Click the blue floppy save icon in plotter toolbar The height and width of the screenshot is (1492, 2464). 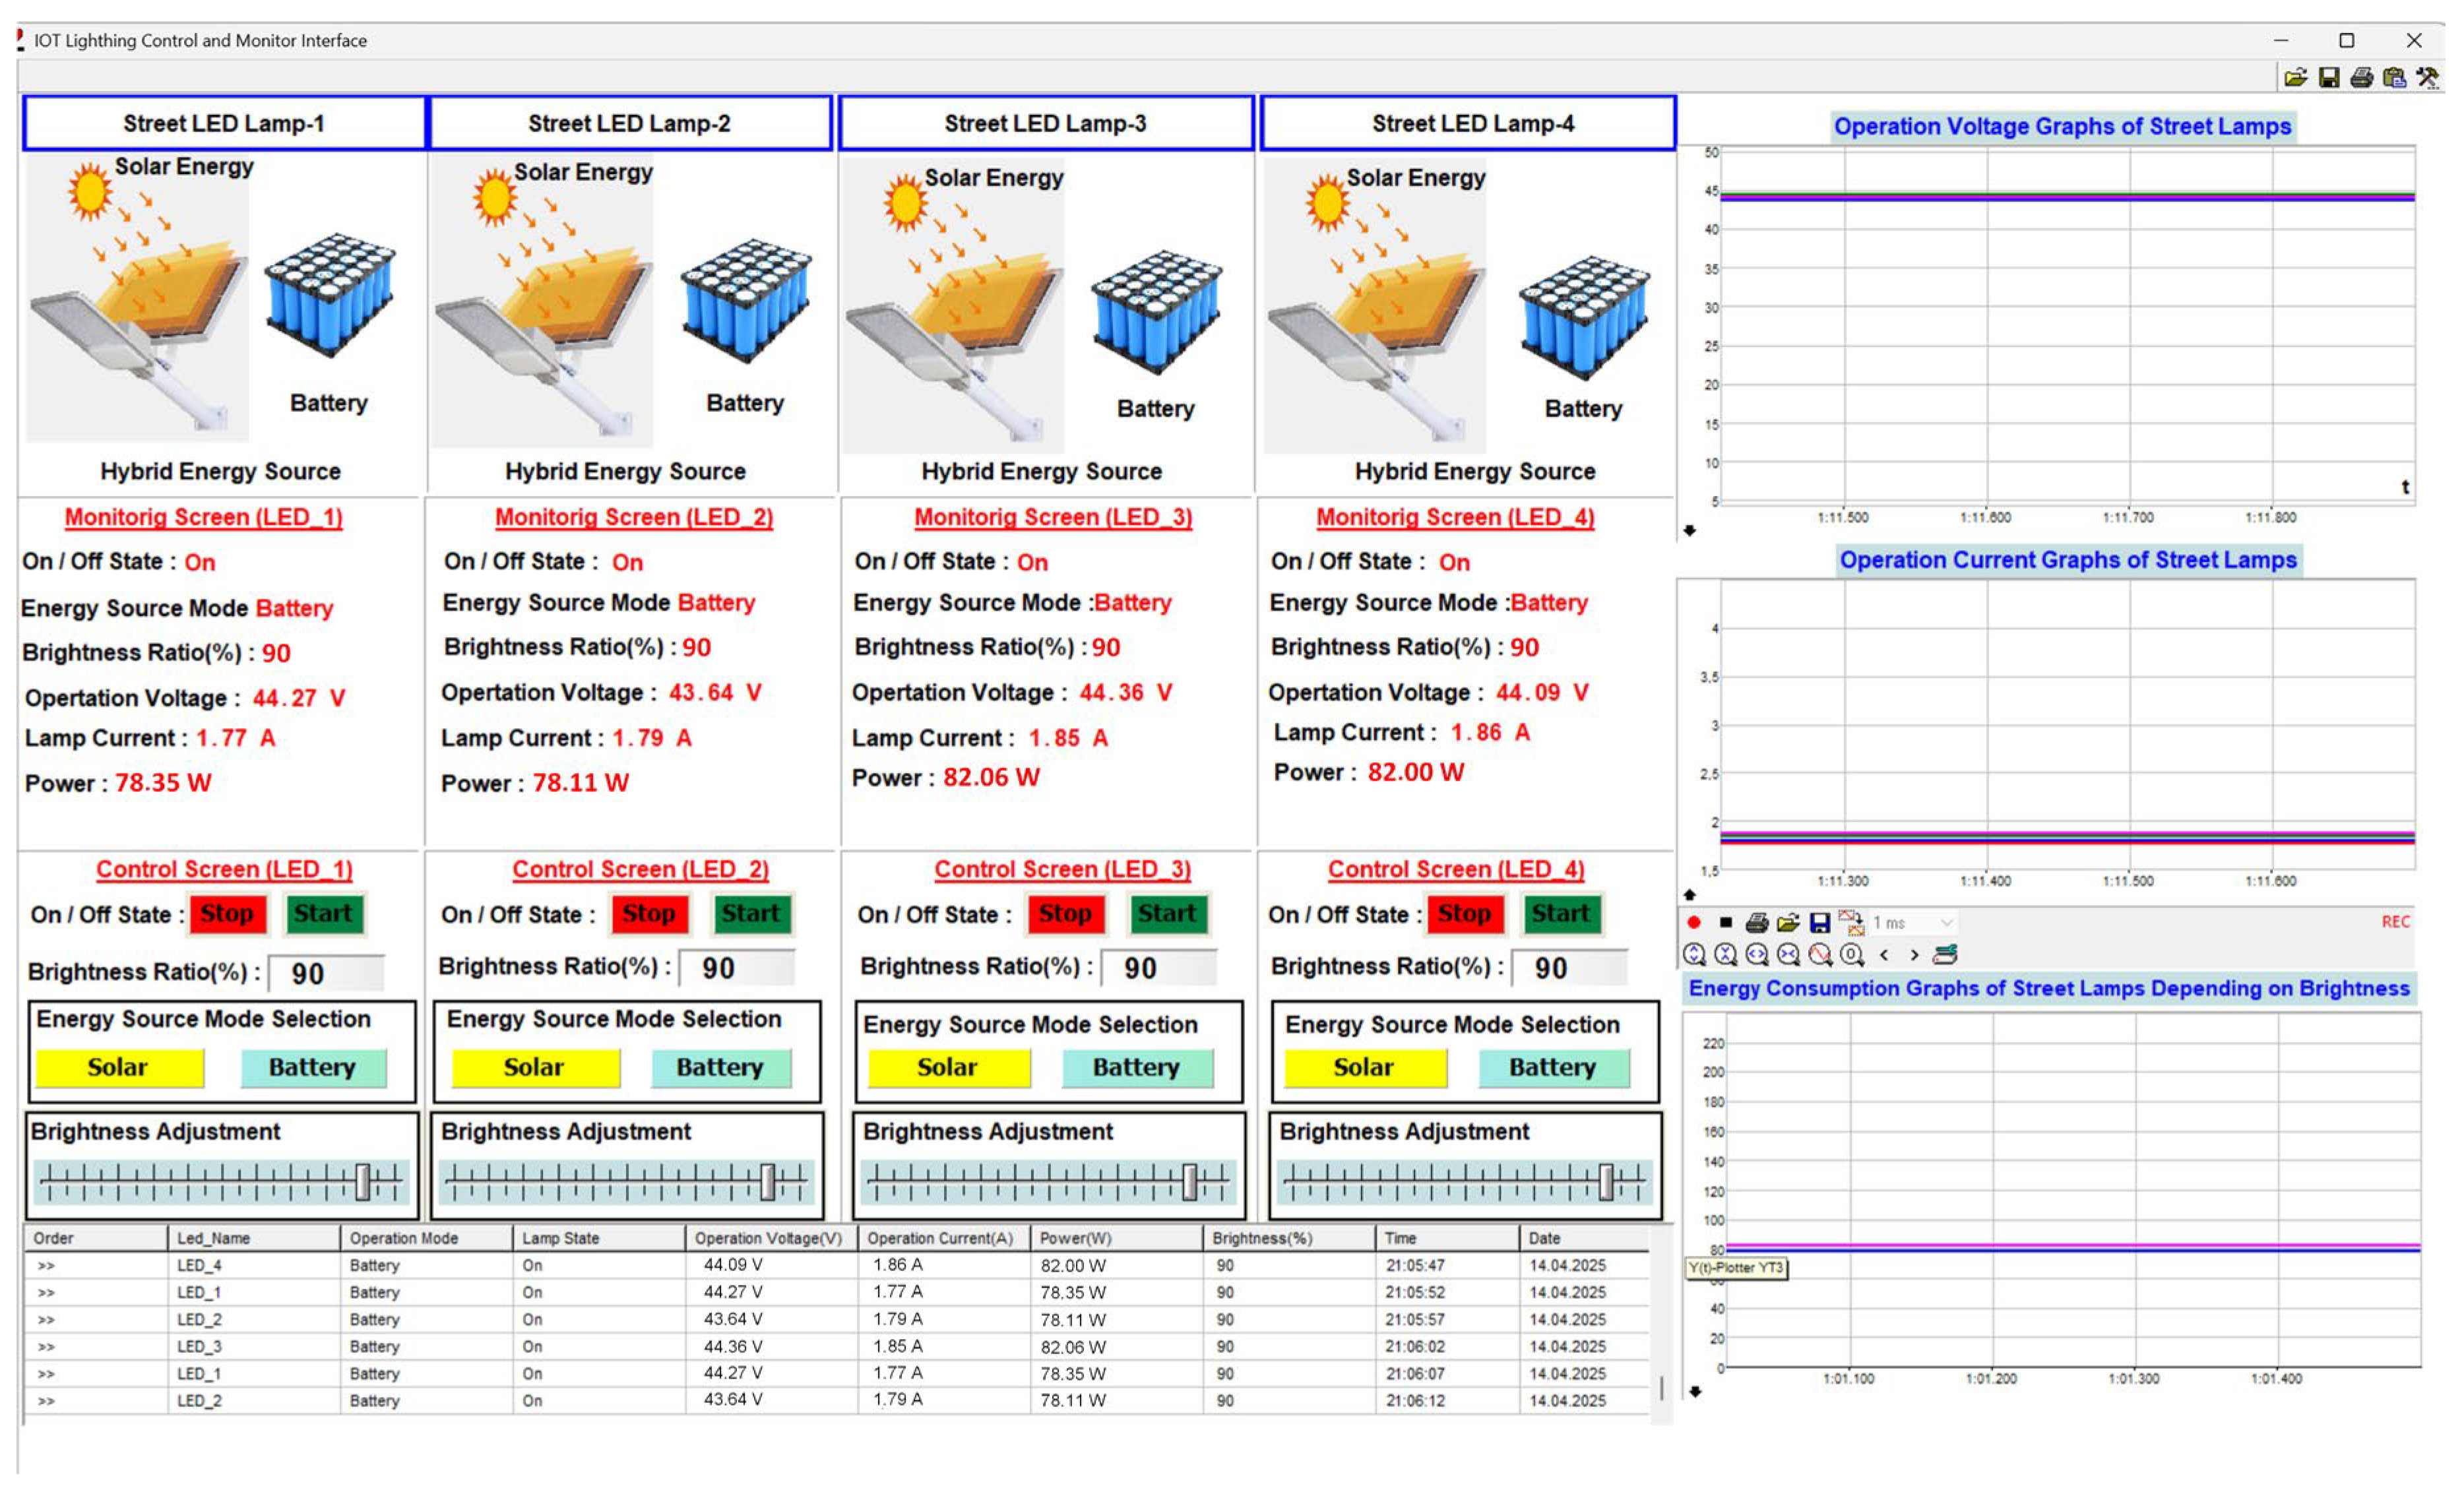pyautogui.click(x=1820, y=922)
